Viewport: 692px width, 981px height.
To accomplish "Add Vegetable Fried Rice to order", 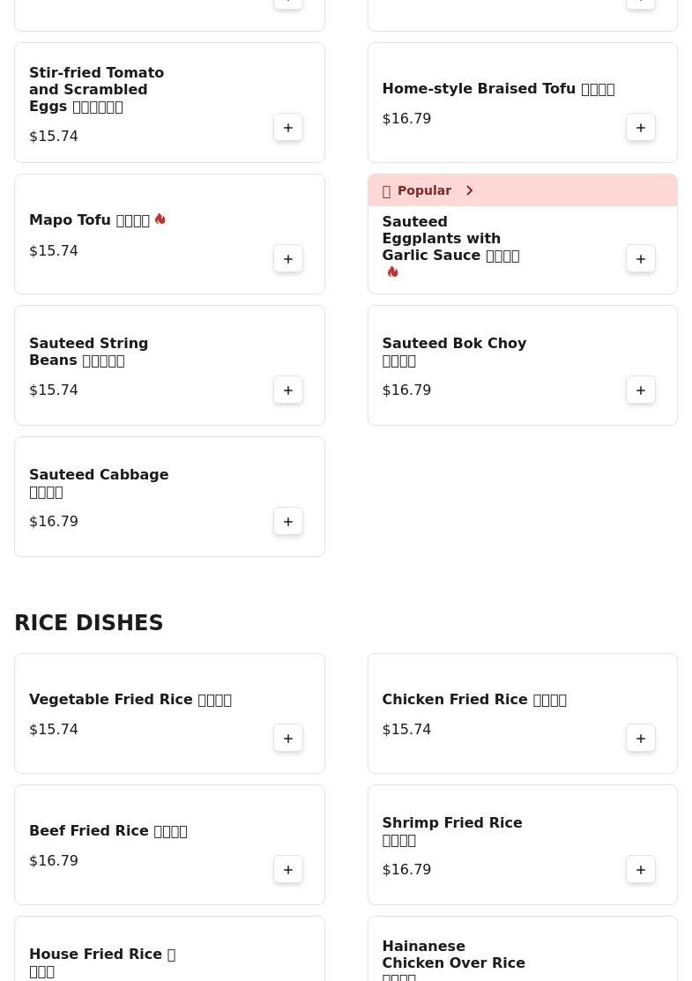I will (x=288, y=739).
